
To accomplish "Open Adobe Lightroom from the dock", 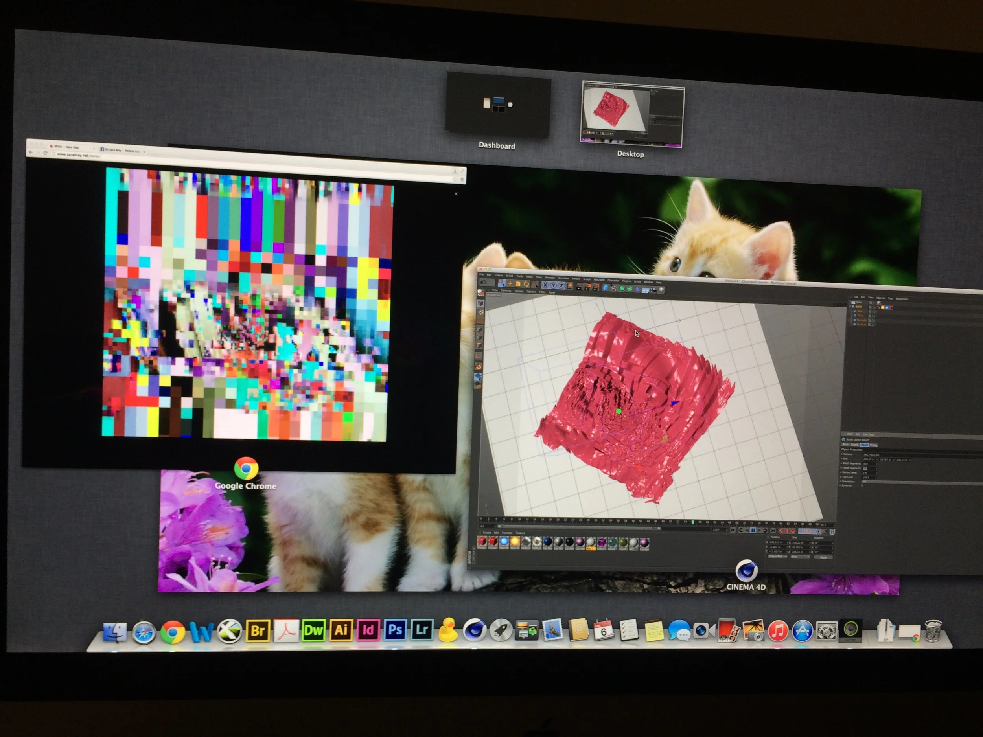I will pos(422,629).
